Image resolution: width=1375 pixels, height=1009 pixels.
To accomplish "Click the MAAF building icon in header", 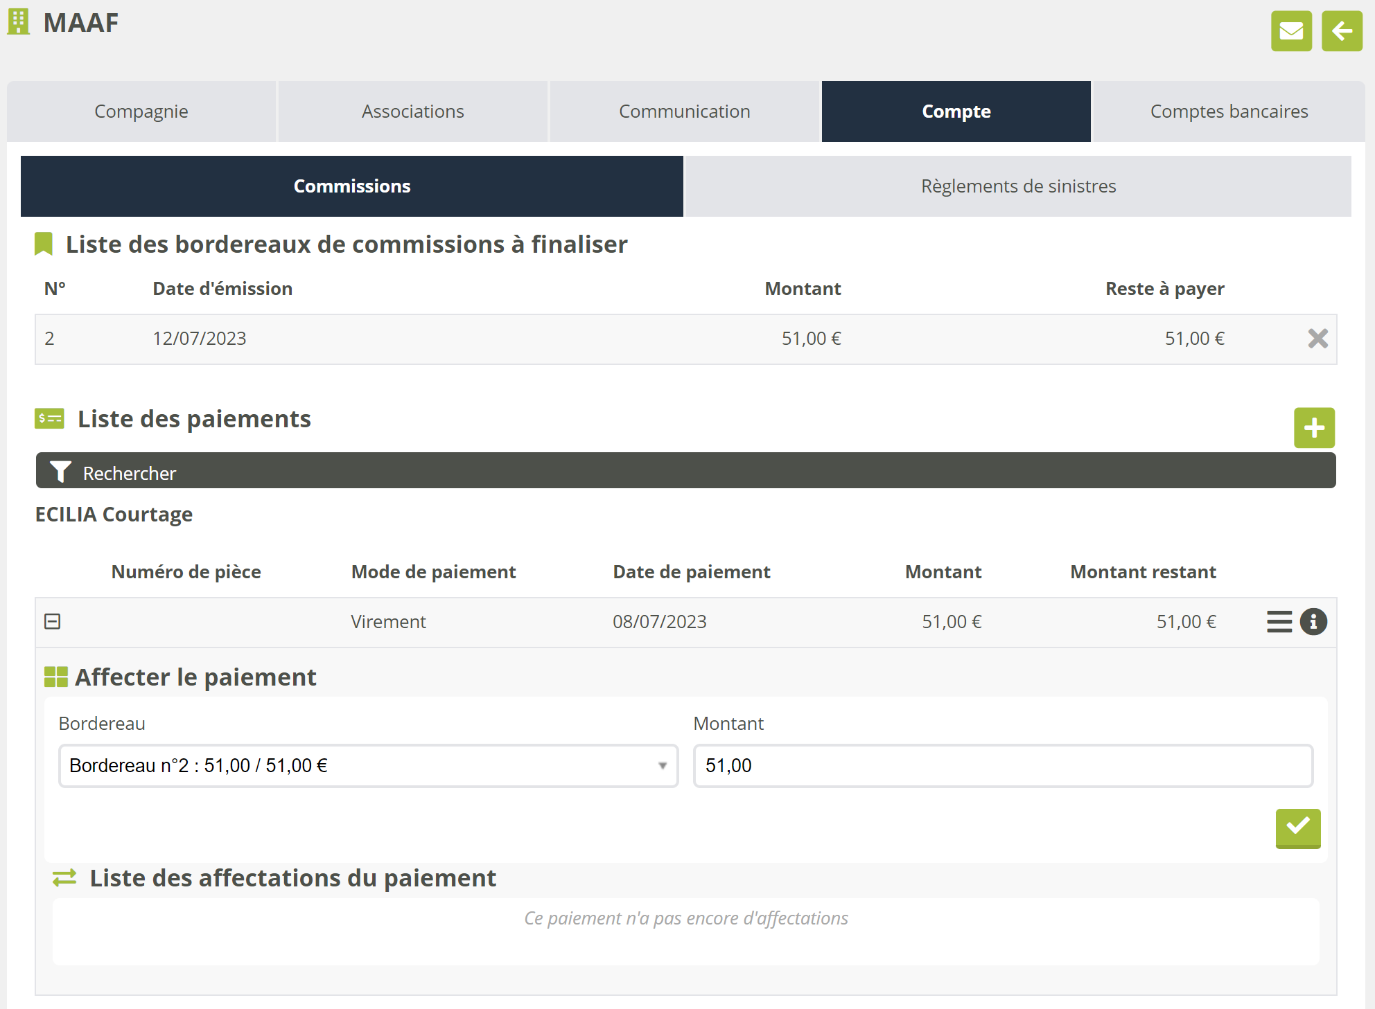I will [19, 22].
